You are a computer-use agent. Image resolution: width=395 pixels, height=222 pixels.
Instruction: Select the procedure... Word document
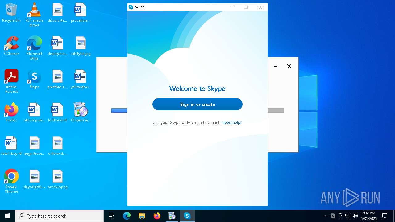81,13
